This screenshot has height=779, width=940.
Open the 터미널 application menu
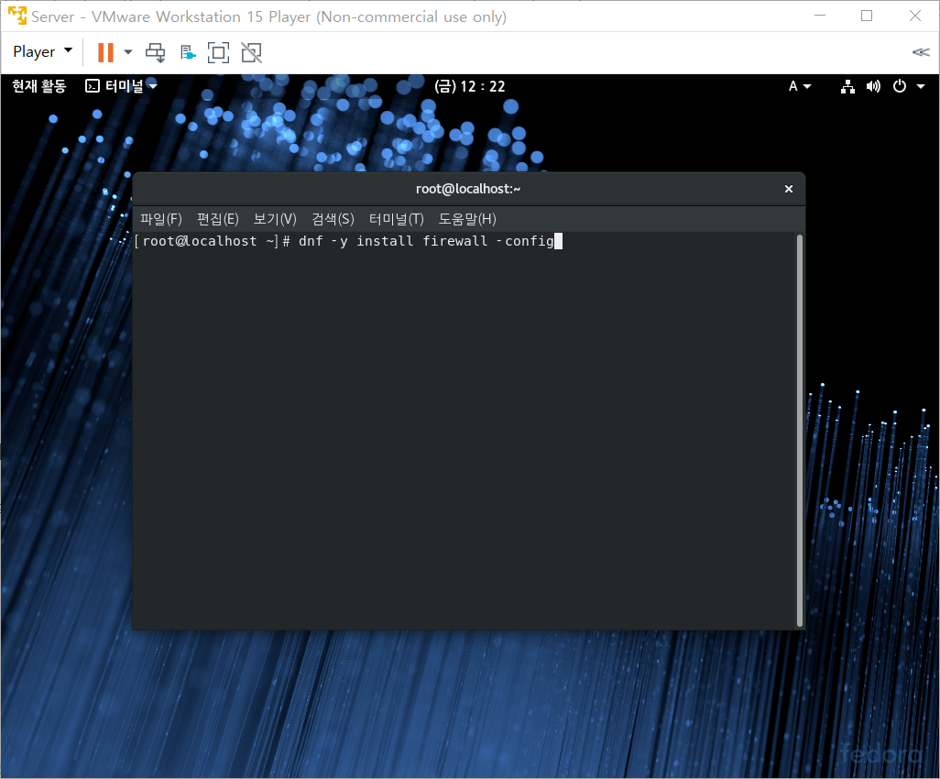pyautogui.click(x=122, y=86)
